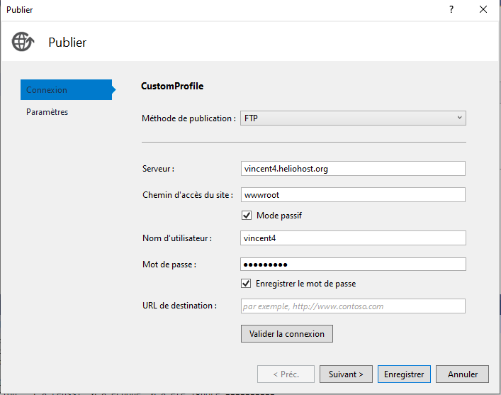The height and width of the screenshot is (395, 501).
Task: Open the Méthode de publication dropdown
Action: 353,118
